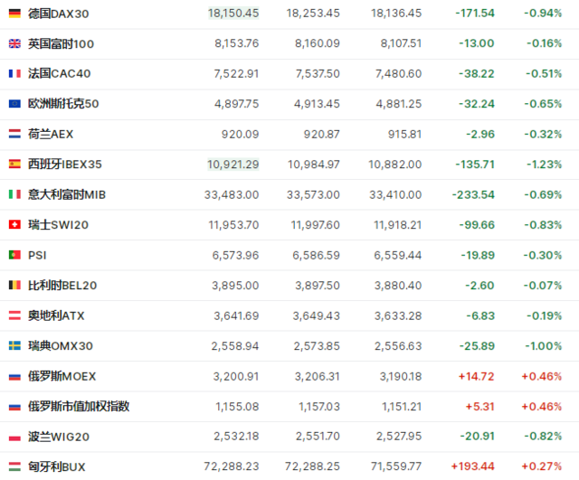Click the Belgian flag icon beside 比利时BEL20
Viewport: 579px width, 480px height.
14,285
